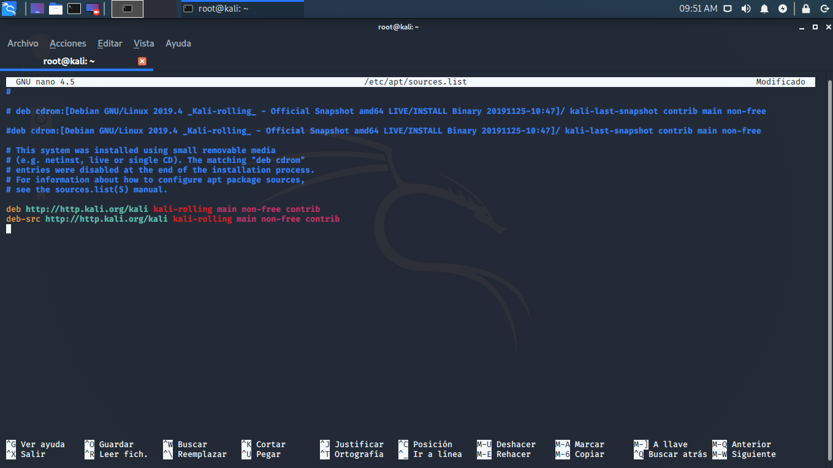Click the comment 'entries were disabled at the end'

[x=161, y=170]
